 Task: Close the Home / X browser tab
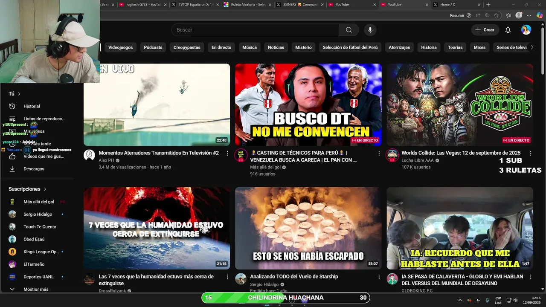pyautogui.click(x=479, y=5)
